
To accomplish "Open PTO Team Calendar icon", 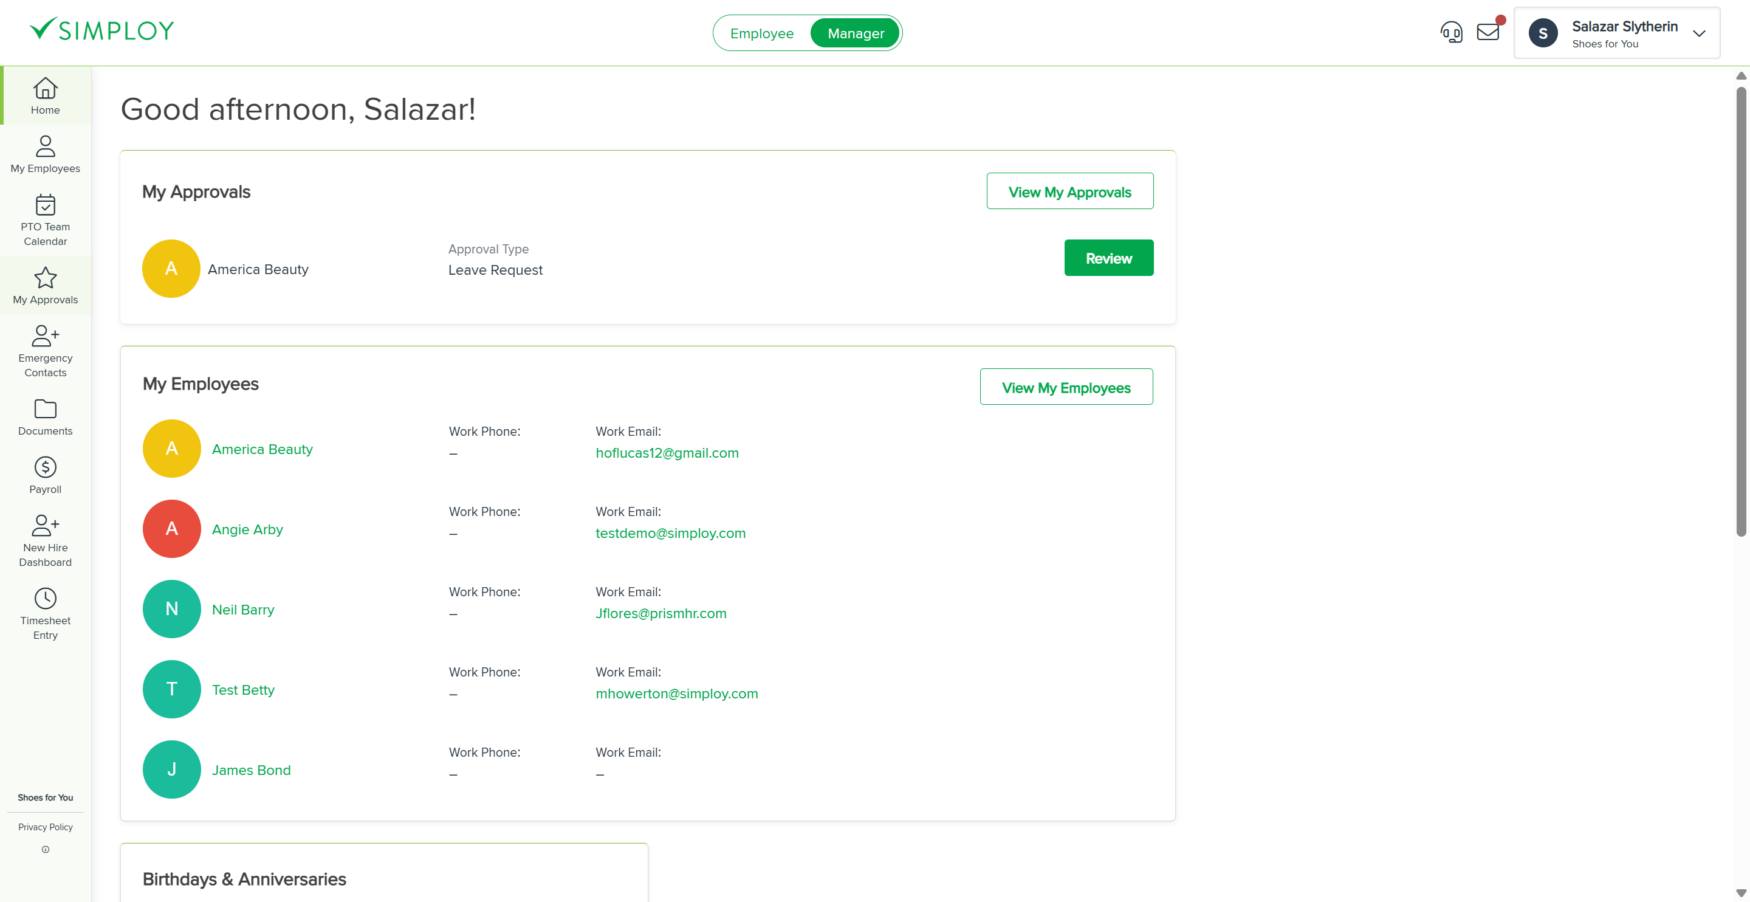I will pyautogui.click(x=45, y=205).
